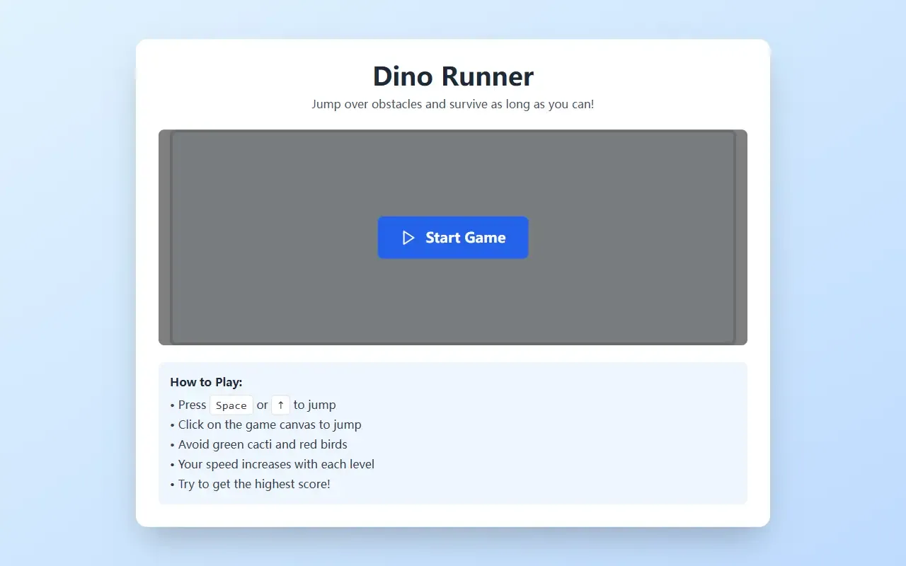Click the play triangle icon in Start Game

[408, 238]
